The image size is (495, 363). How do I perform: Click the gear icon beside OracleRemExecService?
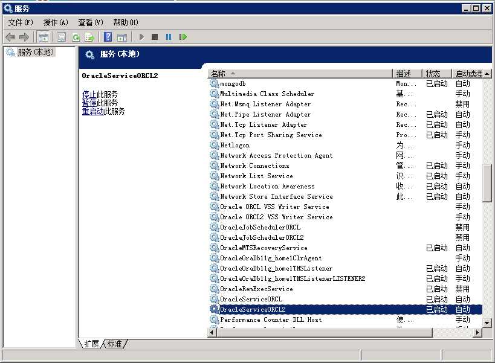pos(215,289)
